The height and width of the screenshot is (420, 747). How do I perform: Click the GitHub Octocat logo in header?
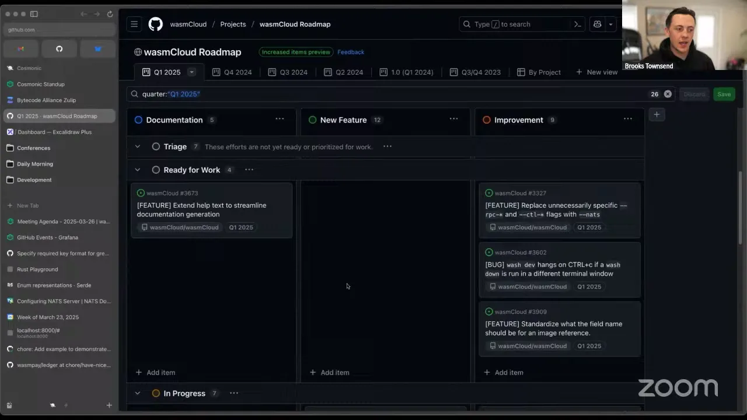click(x=156, y=24)
